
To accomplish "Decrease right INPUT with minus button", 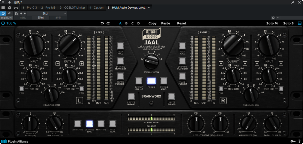I will [257, 63].
